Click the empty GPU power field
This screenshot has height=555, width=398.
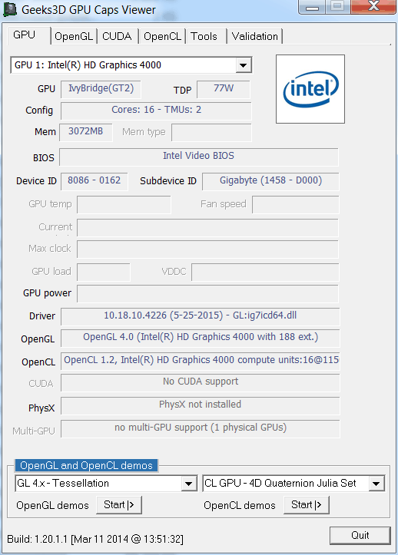pos(207,294)
